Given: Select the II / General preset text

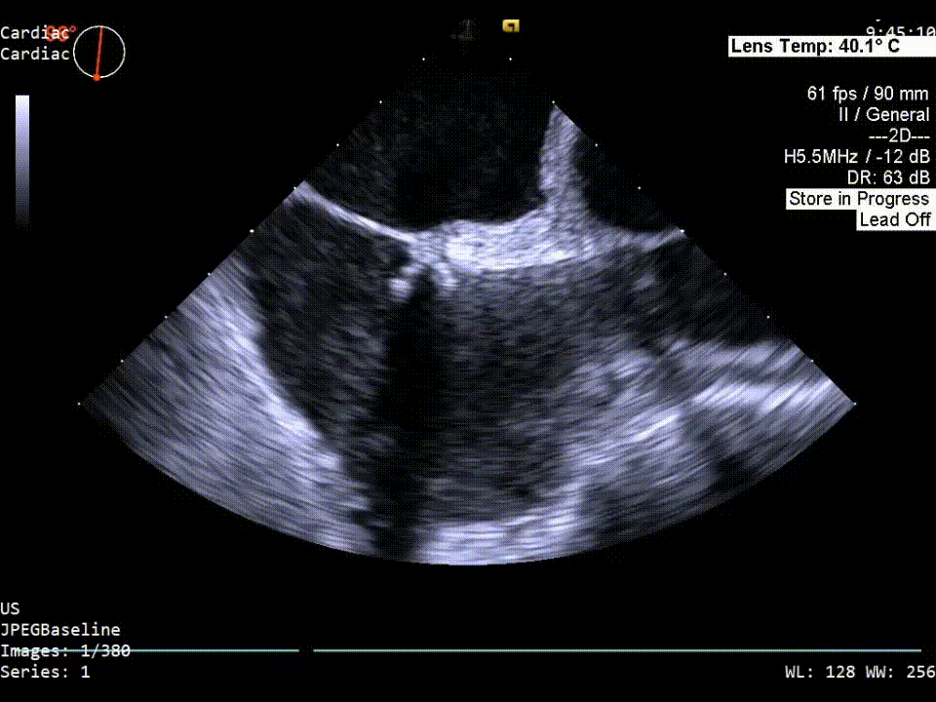Looking at the screenshot, I should (883, 115).
